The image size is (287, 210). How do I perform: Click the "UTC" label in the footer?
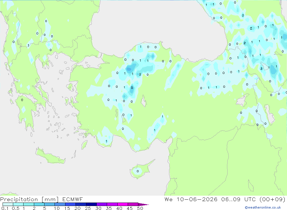[250, 199]
